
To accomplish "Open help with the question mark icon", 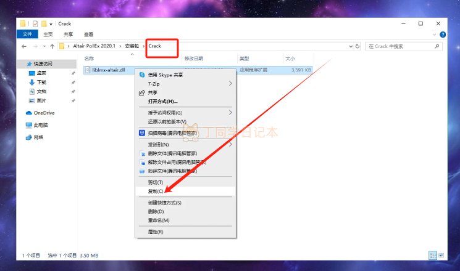I will (443, 34).
